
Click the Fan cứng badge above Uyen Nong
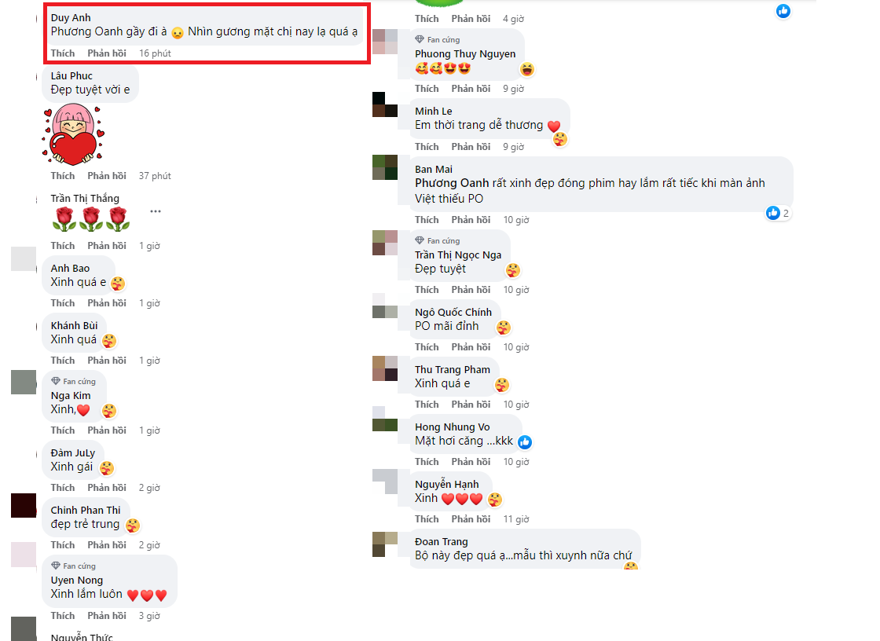click(73, 566)
